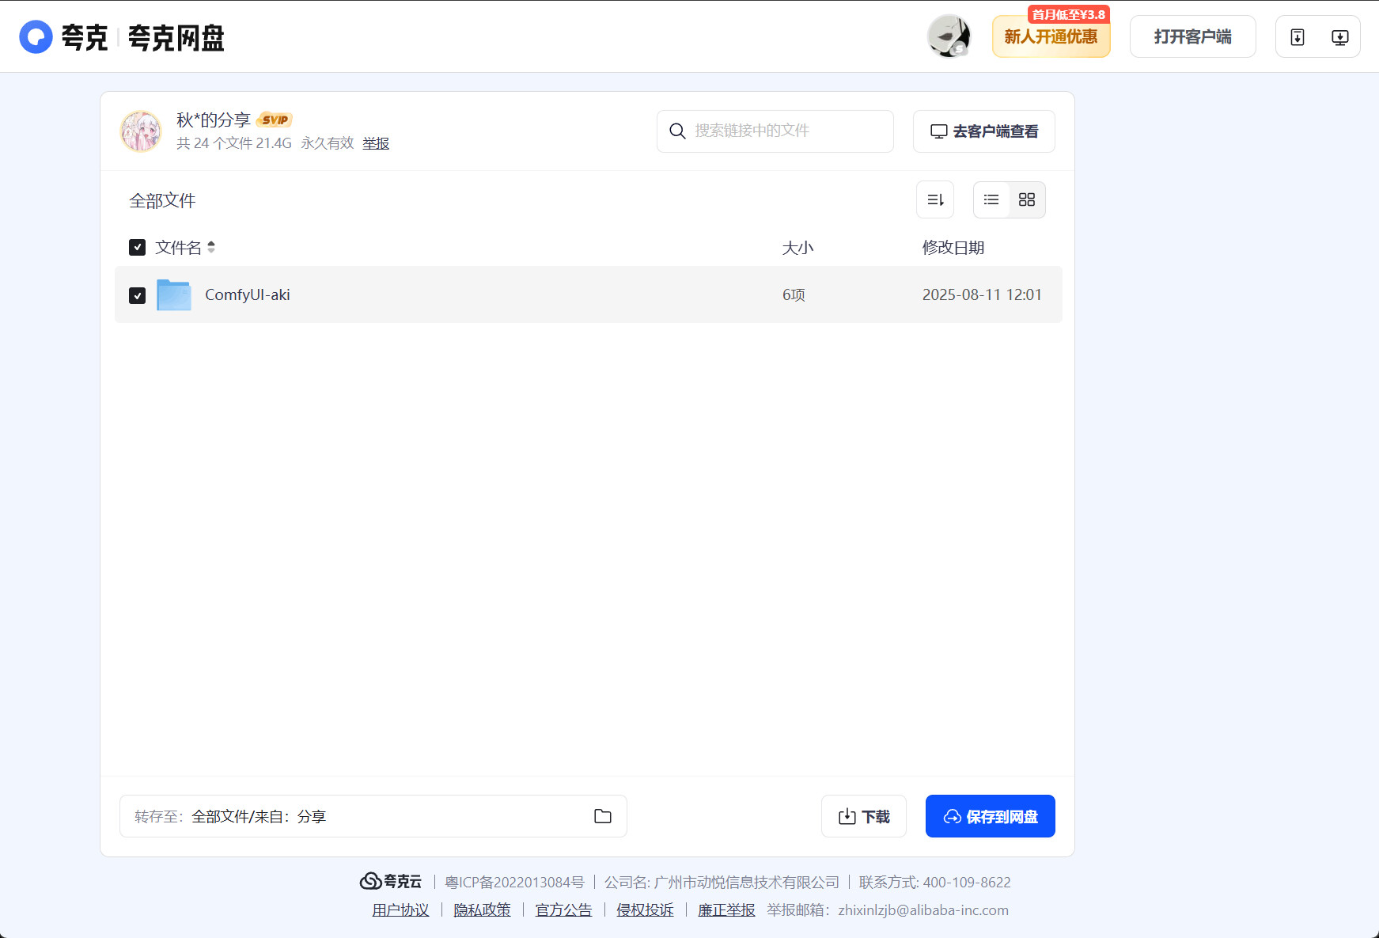Save selection to Quark netdisk
The height and width of the screenshot is (938, 1379).
click(x=991, y=816)
